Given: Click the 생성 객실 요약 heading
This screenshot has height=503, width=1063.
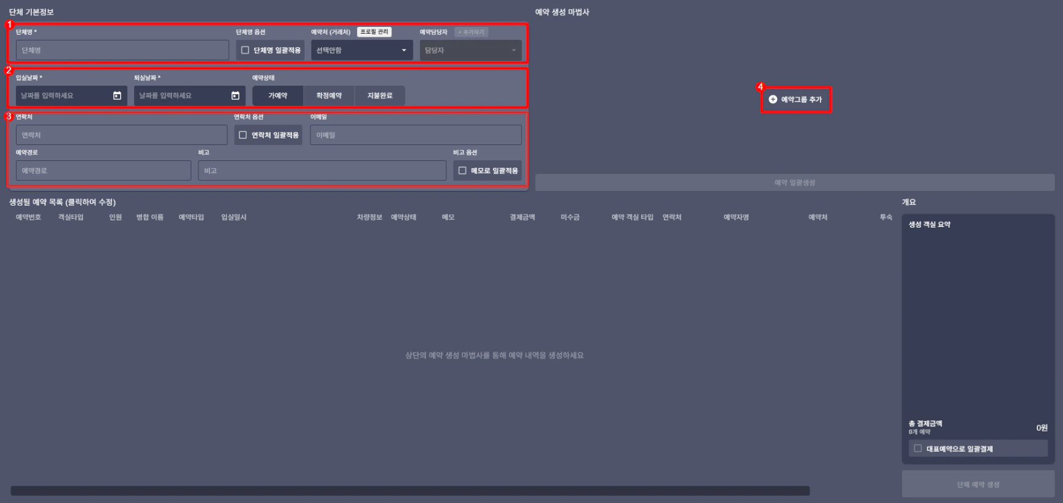Looking at the screenshot, I should (930, 225).
